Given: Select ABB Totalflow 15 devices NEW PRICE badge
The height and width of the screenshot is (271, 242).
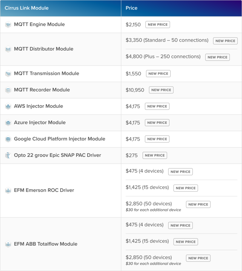Looking at the screenshot, I should (186, 242).
